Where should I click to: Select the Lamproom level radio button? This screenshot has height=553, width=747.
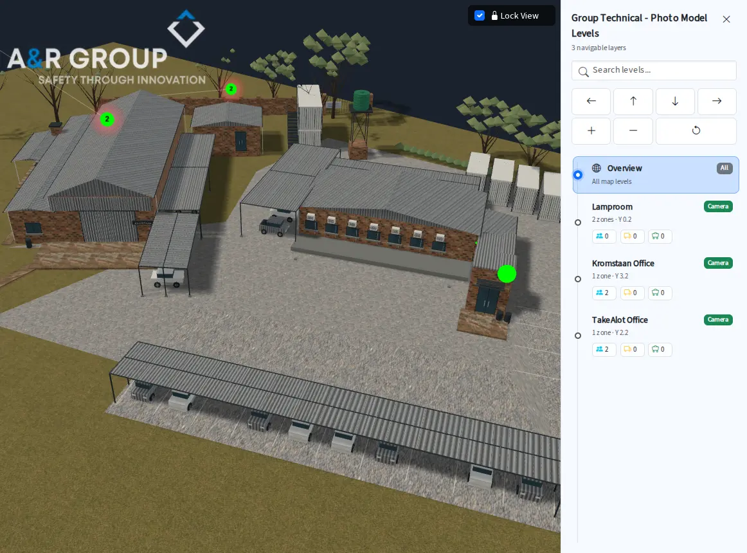point(578,222)
